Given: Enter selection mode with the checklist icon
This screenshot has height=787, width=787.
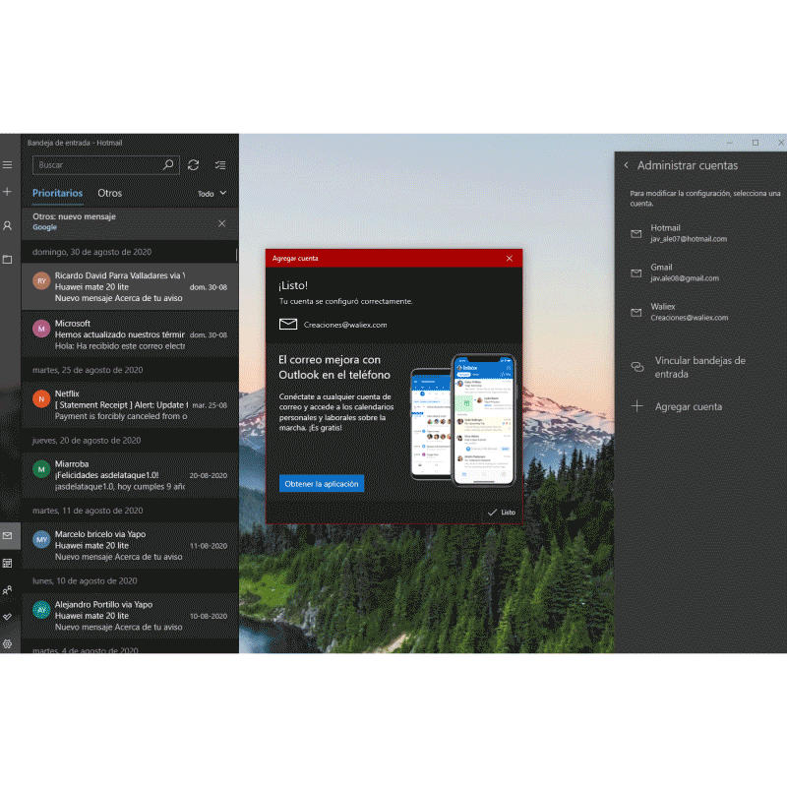Looking at the screenshot, I should [220, 165].
